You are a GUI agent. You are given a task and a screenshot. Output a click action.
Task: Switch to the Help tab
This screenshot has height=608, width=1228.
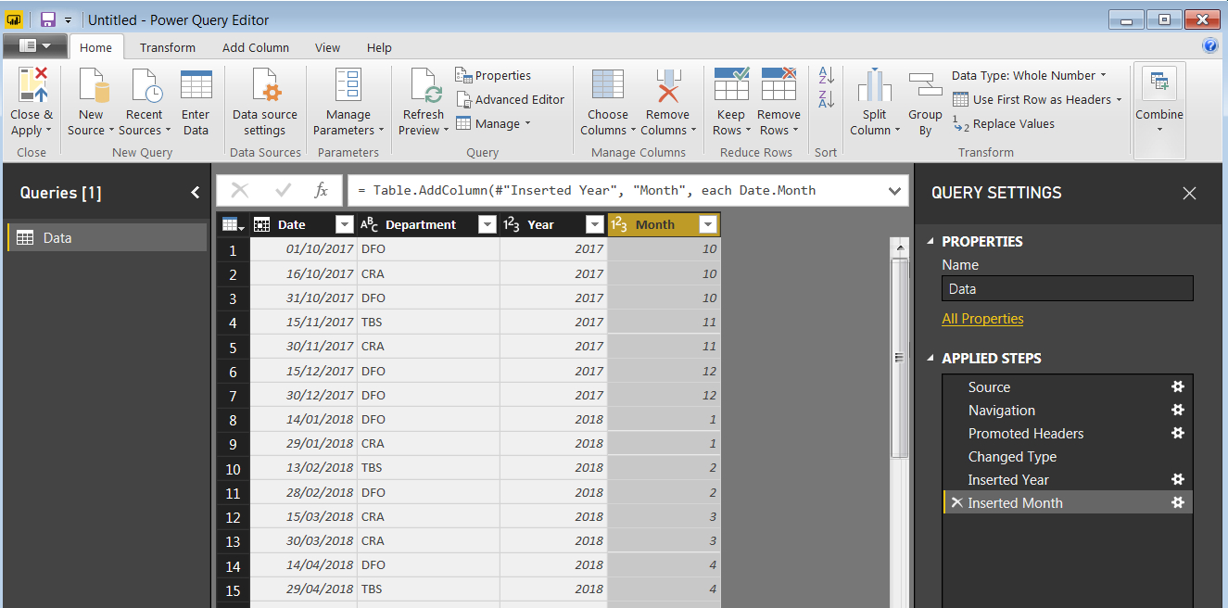379,47
